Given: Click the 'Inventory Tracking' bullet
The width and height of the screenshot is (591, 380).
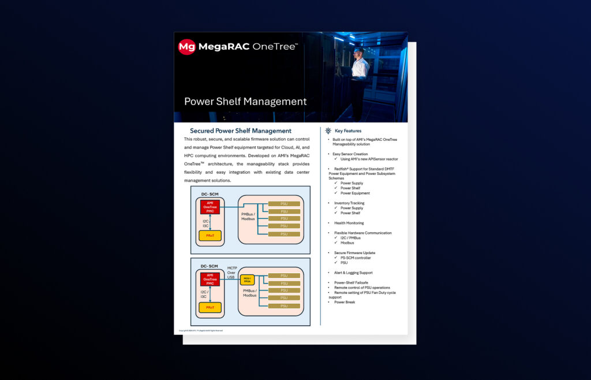Looking at the screenshot, I should [349, 203].
